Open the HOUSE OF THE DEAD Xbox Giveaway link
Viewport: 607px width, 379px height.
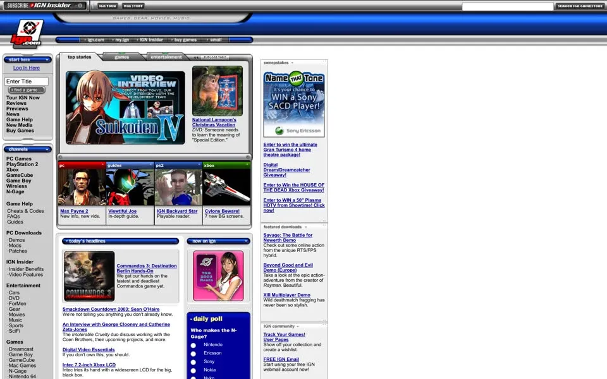coord(294,188)
